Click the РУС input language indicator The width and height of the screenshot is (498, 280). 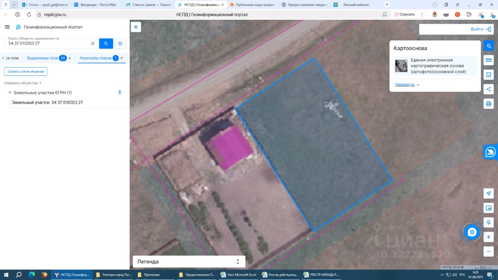[x=463, y=275]
